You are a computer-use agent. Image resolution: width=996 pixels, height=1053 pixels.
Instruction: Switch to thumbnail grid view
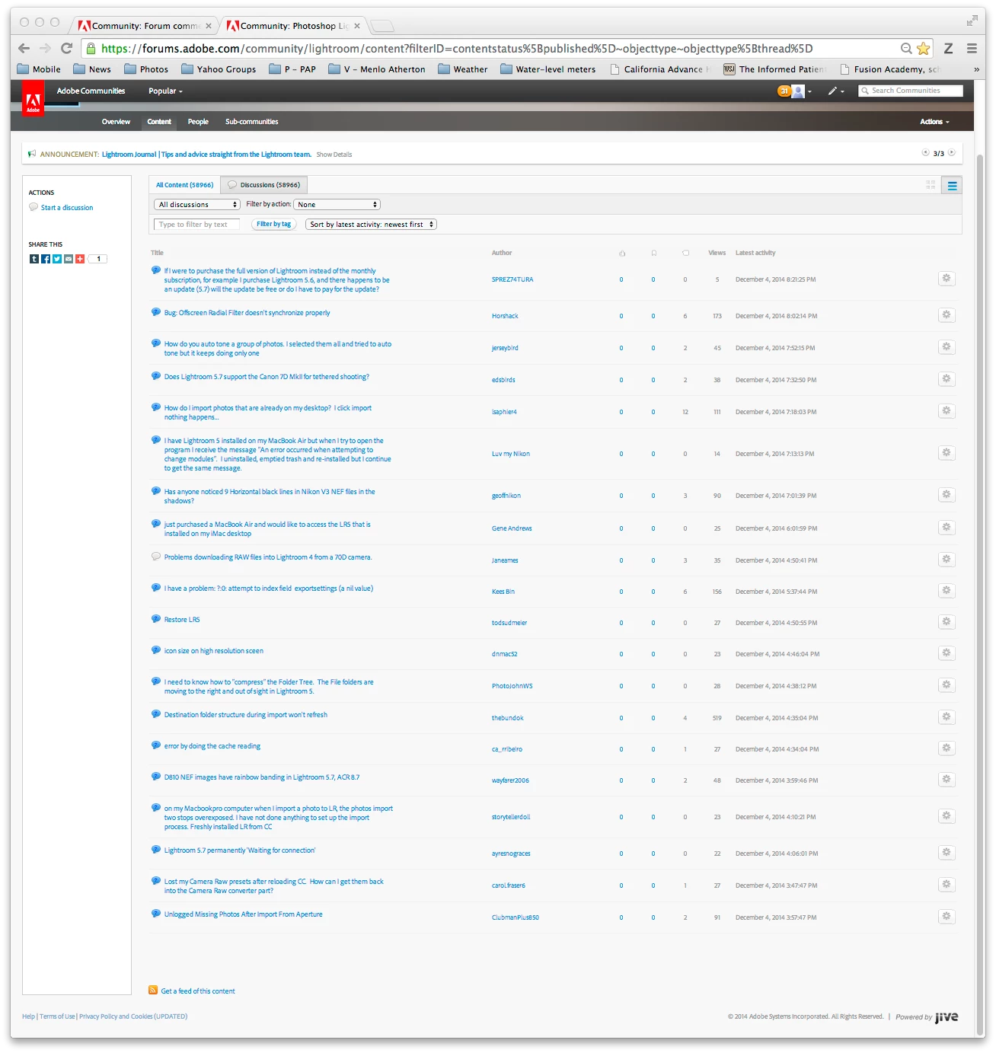(x=931, y=184)
